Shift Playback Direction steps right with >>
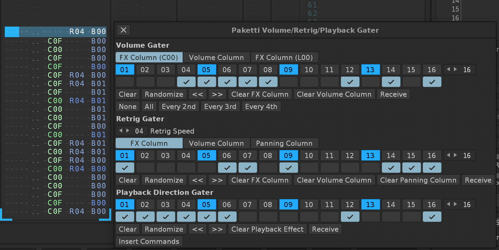Screen dimensions: 499x250 click(217, 229)
